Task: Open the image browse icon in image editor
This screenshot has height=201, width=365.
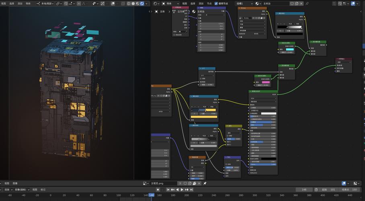Action: tap(146, 184)
